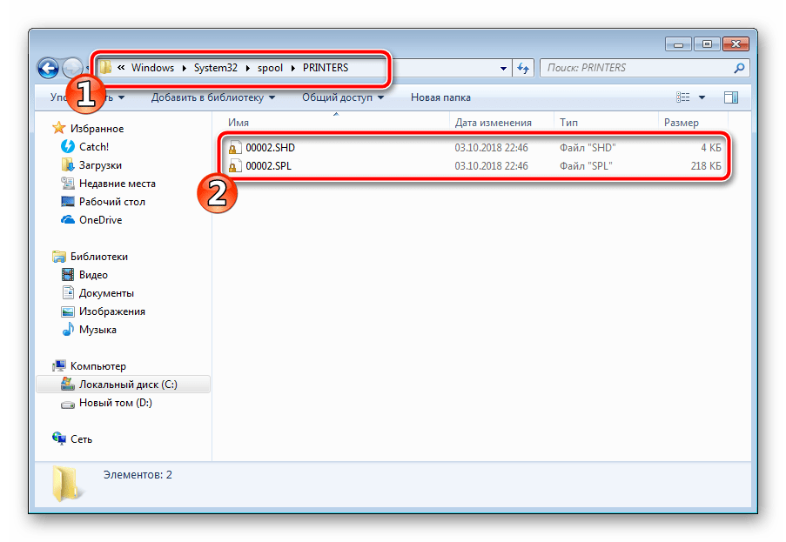
Task: Select the 00002.SHD file
Action: (271, 148)
